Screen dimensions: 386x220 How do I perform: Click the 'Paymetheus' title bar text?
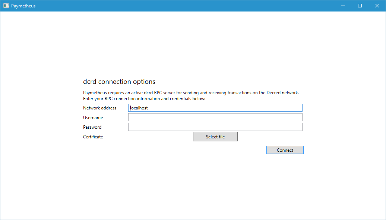tap(23, 6)
